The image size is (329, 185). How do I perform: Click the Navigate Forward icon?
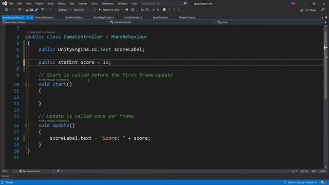coord(13,10)
